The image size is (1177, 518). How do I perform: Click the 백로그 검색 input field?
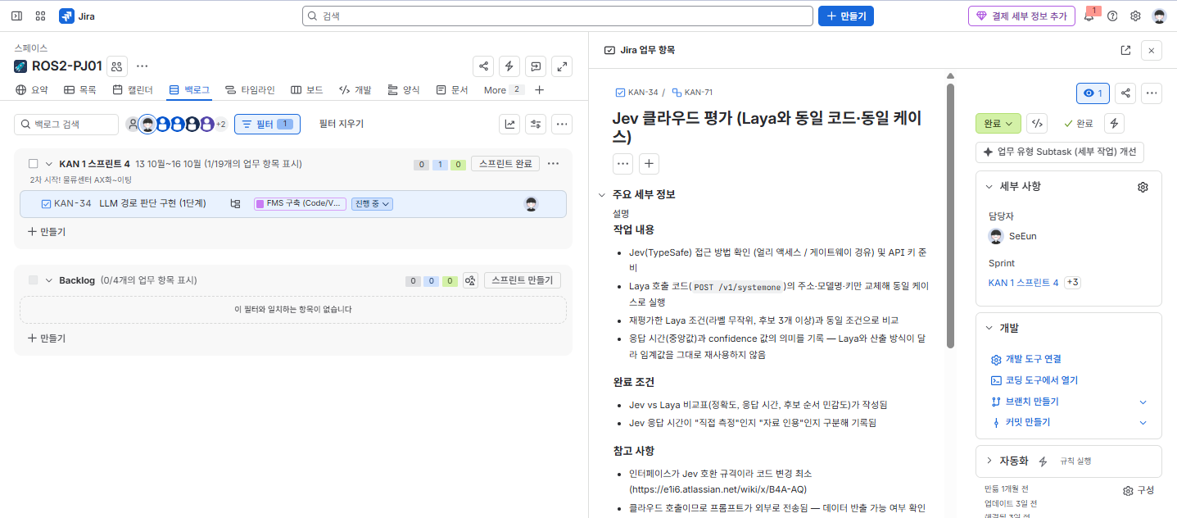[x=66, y=125]
